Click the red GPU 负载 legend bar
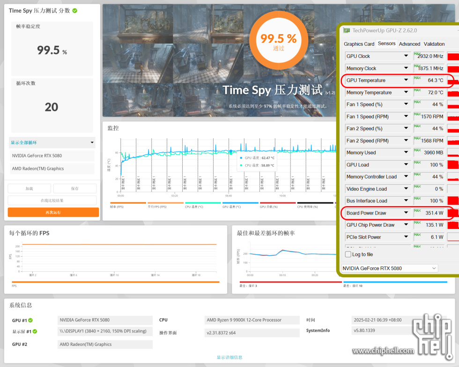This screenshot has height=367, width=459. pos(278,203)
